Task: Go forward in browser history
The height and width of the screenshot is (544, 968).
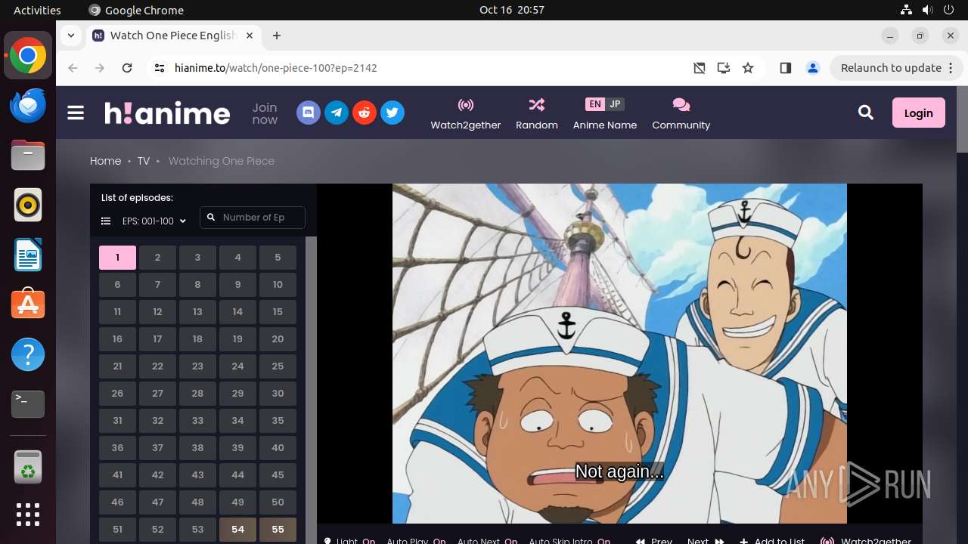Action: [100, 68]
